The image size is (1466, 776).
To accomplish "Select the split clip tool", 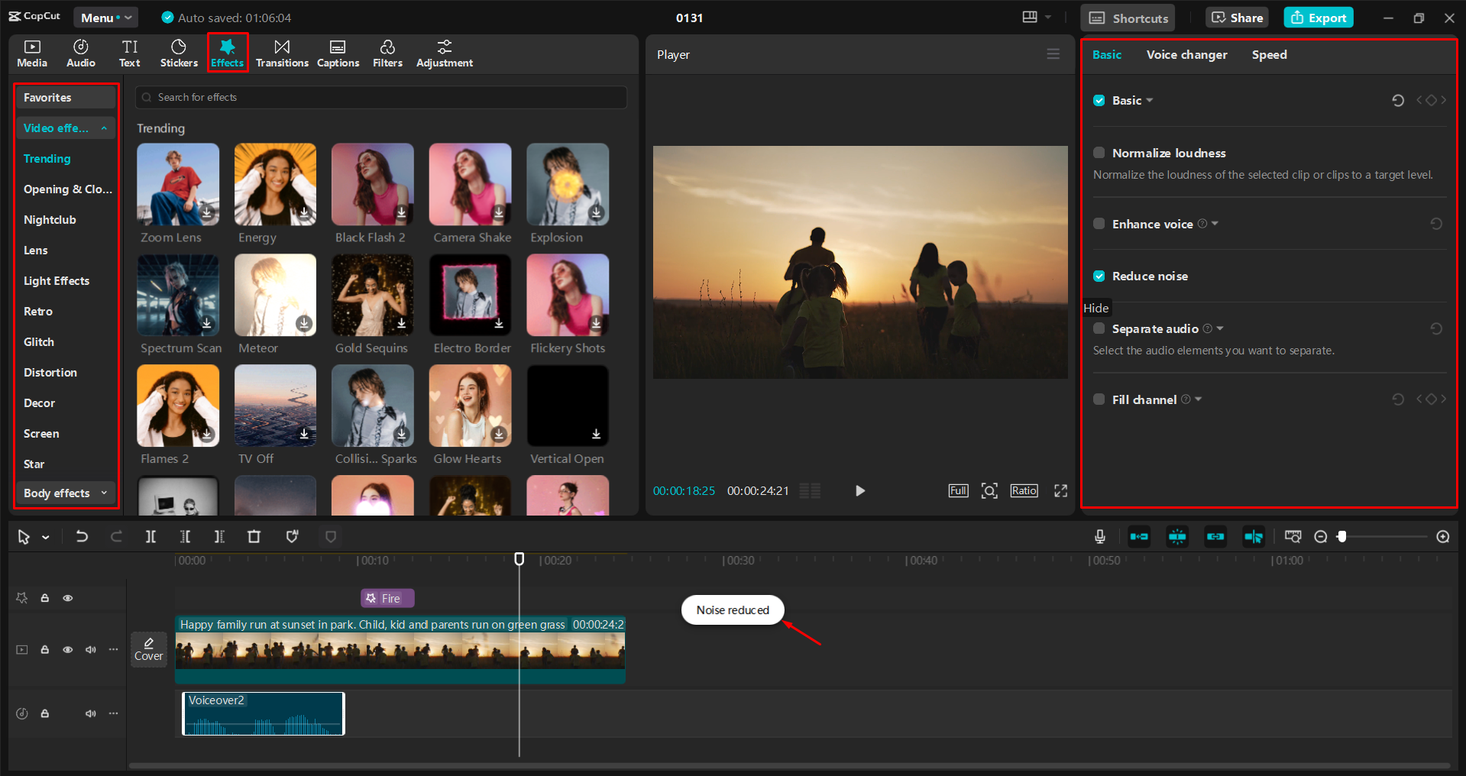I will coord(150,536).
